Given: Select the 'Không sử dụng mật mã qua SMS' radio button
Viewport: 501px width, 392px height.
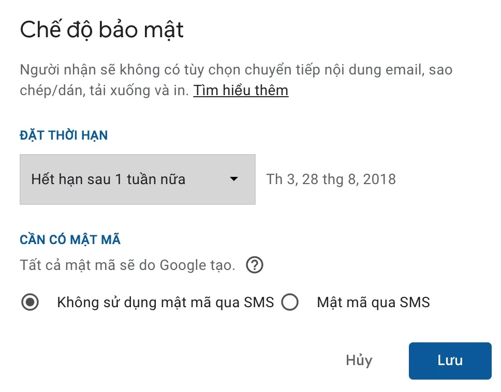Looking at the screenshot, I should click(31, 303).
